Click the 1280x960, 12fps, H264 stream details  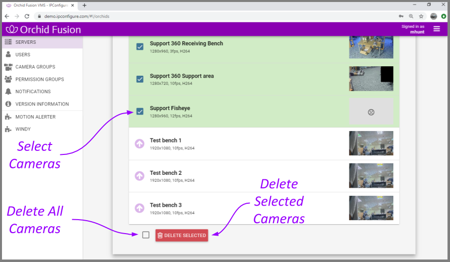171,116
